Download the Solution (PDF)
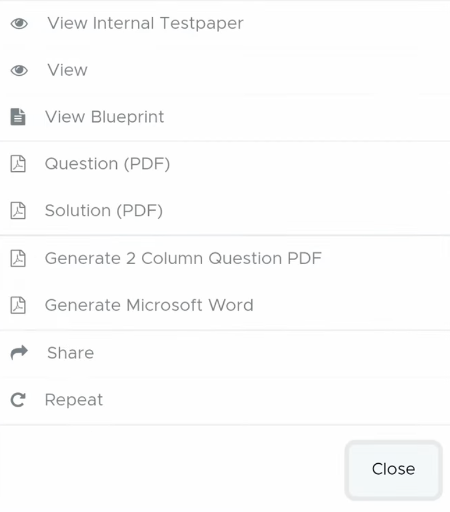The width and height of the screenshot is (450, 512). [104, 211]
